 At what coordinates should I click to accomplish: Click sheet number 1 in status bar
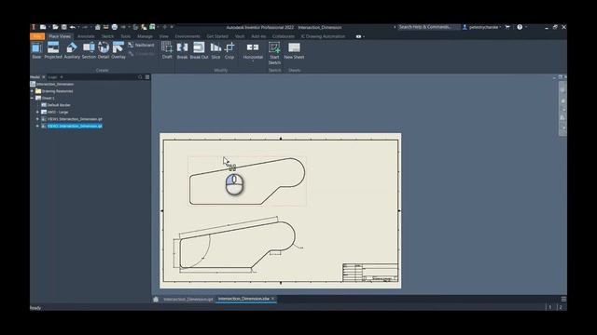[x=550, y=307]
